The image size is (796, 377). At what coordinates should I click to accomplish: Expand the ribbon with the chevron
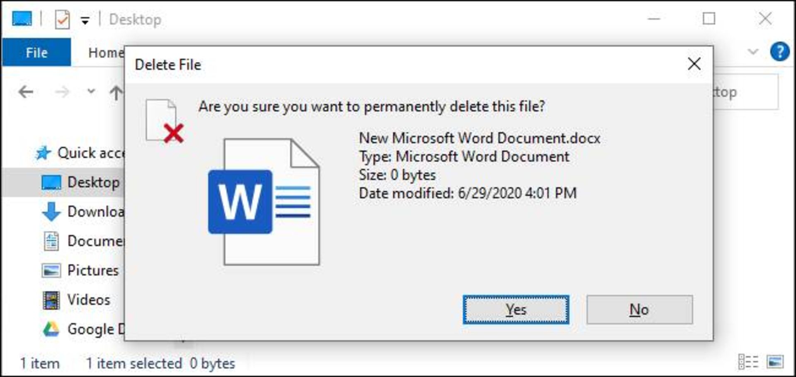point(753,52)
